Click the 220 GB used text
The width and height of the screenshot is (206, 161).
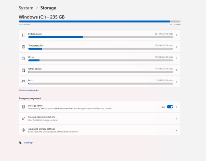click(24, 24)
